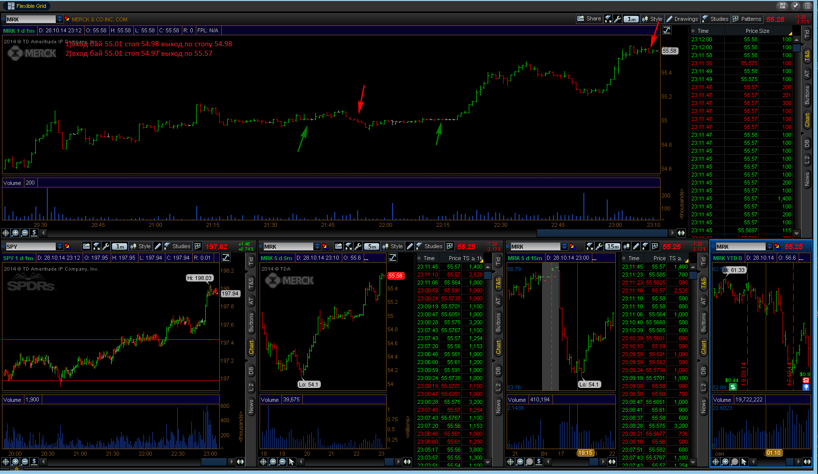Open the list menu icon at top right
The image size is (818, 474).
[808, 6]
